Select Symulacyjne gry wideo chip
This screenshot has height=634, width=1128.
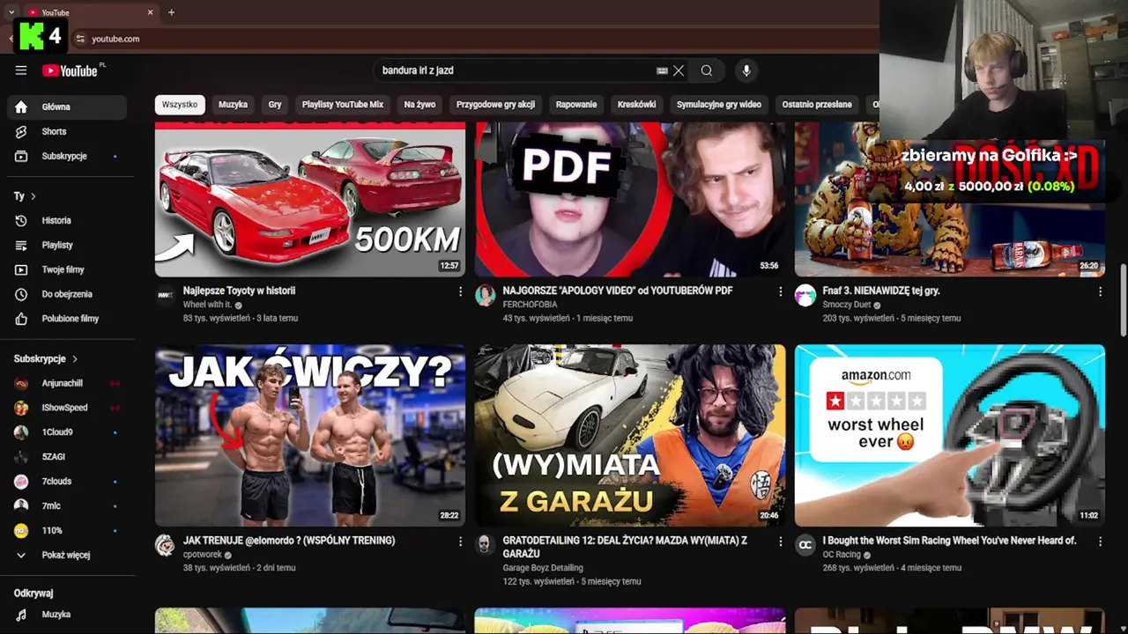tap(719, 104)
